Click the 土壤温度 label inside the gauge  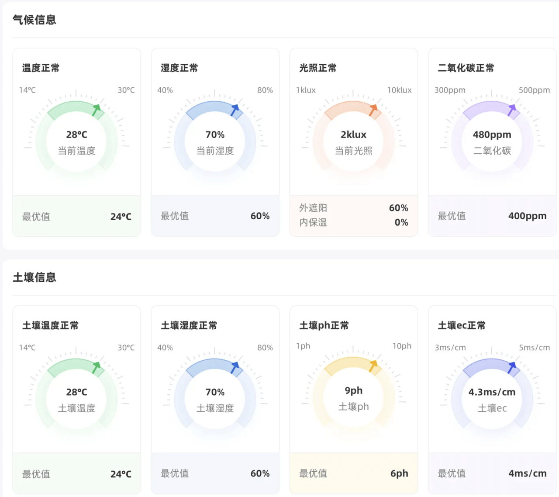76,408
